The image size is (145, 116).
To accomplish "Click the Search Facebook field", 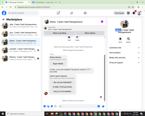I will (x=23, y=13).
